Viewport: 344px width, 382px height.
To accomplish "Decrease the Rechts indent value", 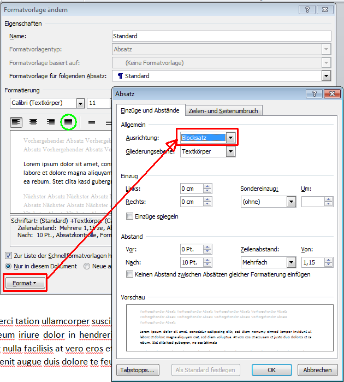I will coord(207,204).
